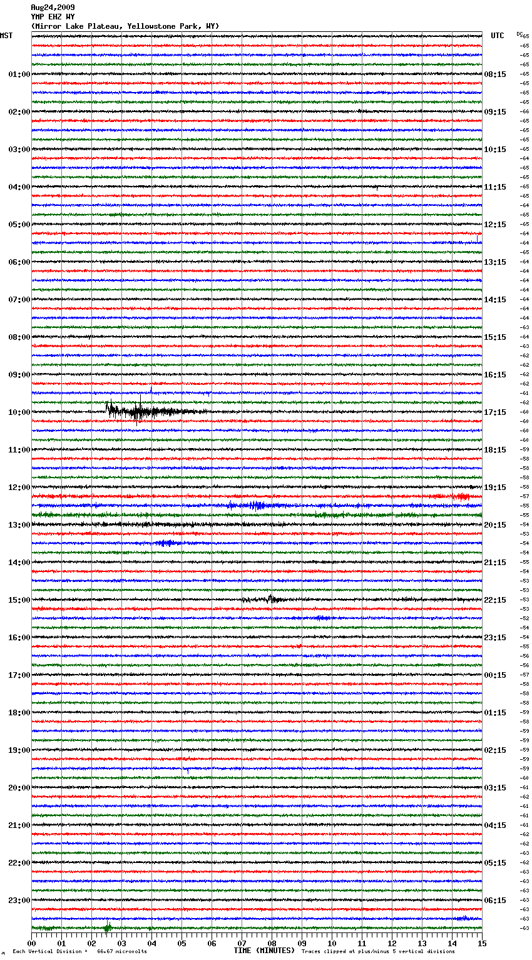Select the 01:00 MST time label
The image size is (532, 960).
(x=19, y=74)
